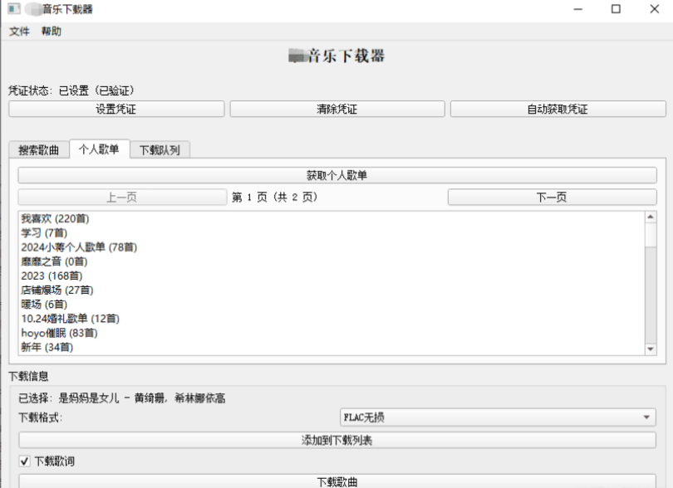The height and width of the screenshot is (488, 673).
Task: Click 自动获取凭证 to auto-fetch credentials
Action: pos(558,108)
